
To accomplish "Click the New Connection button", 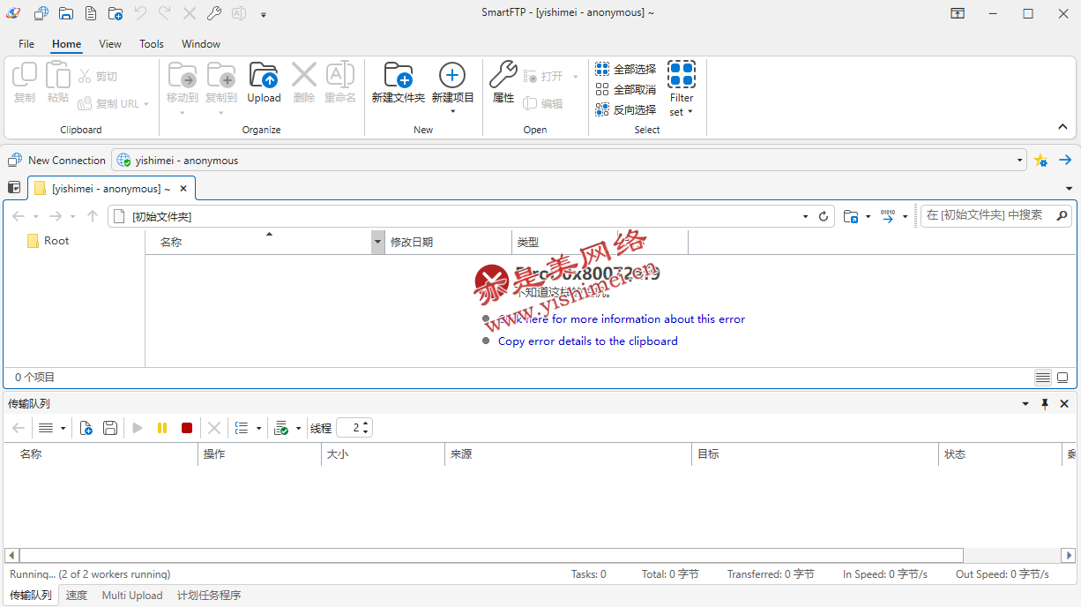I will pyautogui.click(x=57, y=160).
